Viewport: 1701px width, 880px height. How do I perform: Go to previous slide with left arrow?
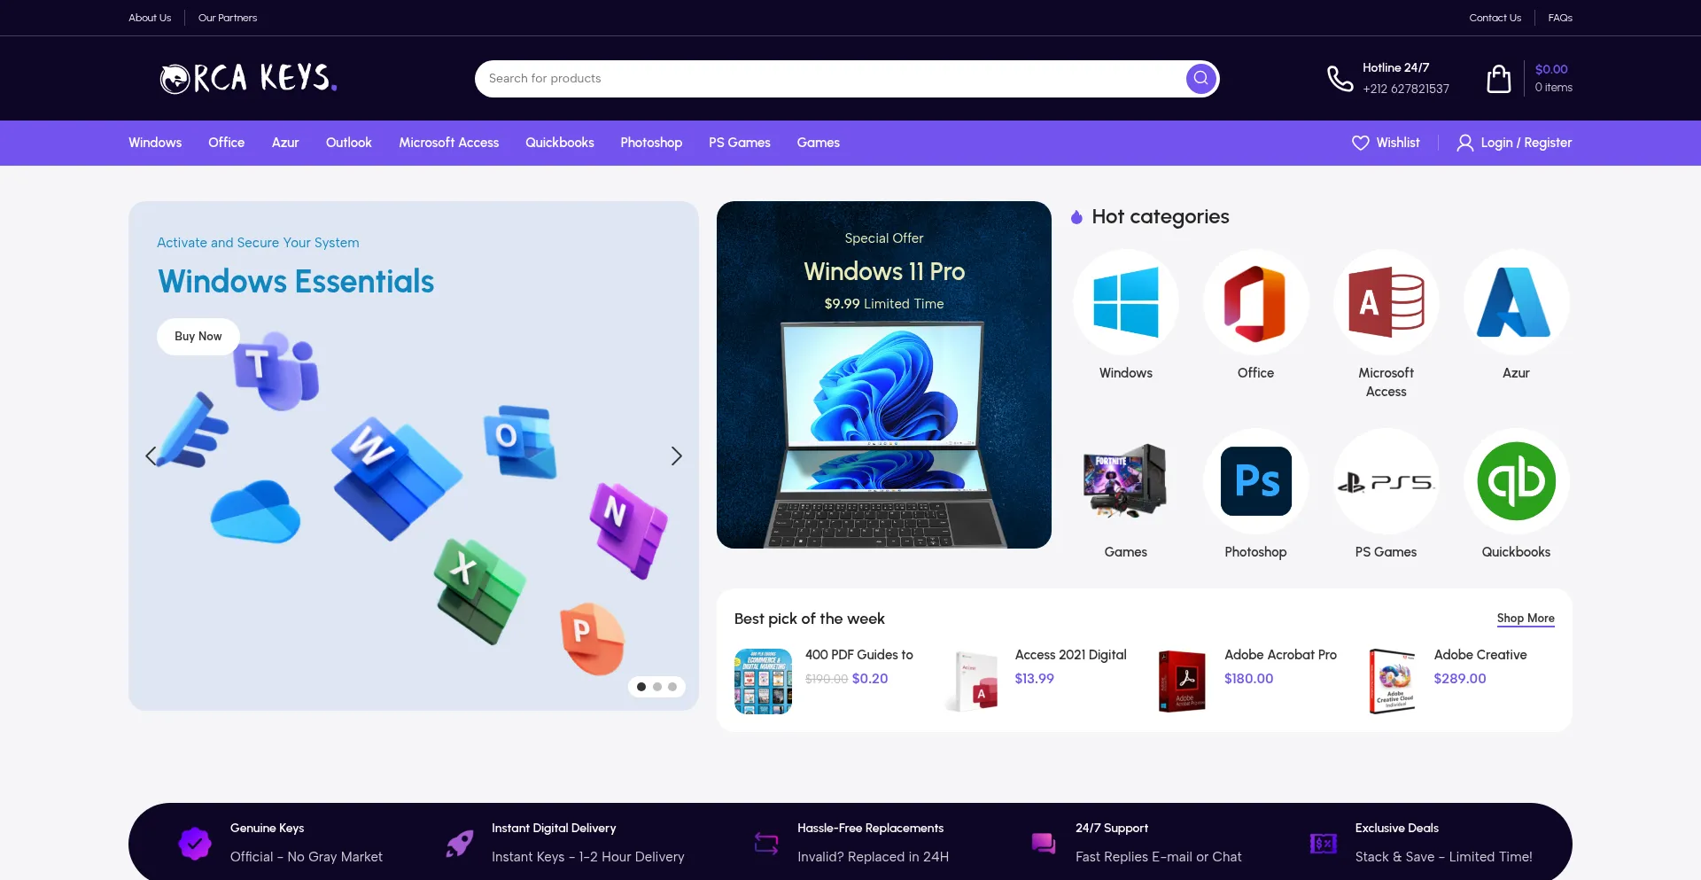(151, 456)
